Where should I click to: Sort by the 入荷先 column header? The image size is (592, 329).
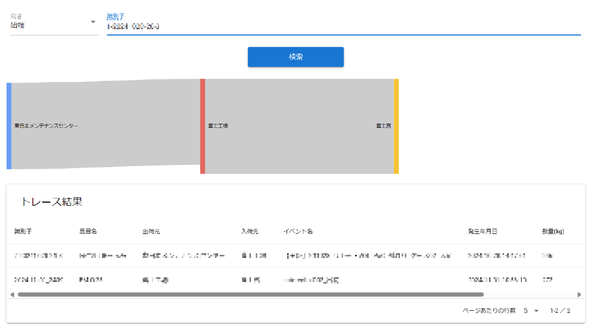coord(249,231)
